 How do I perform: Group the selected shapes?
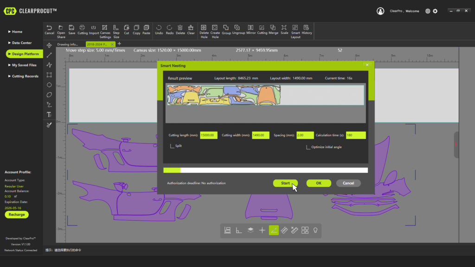click(226, 30)
